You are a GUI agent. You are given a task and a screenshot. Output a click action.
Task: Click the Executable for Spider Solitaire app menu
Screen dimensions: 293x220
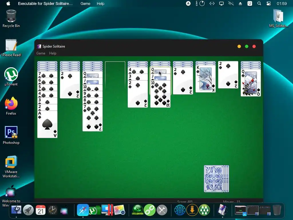pos(45,3)
